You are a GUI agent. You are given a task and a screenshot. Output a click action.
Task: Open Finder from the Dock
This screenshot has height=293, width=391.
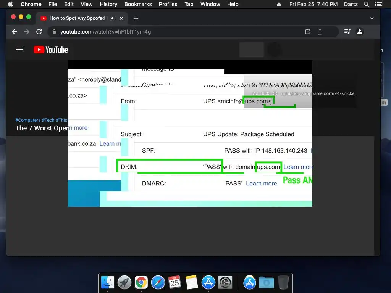point(108,282)
